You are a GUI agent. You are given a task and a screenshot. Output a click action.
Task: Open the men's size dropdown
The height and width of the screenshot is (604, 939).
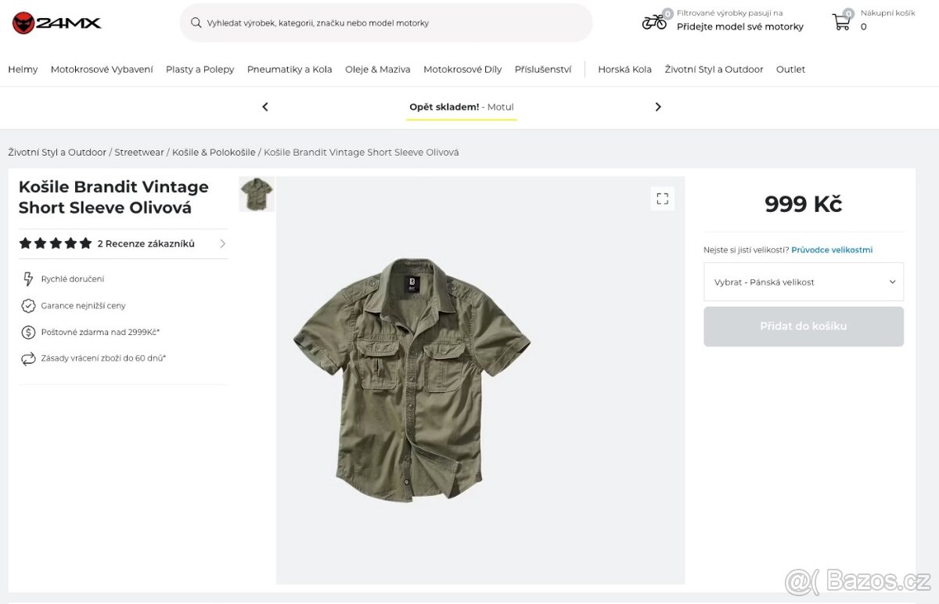click(x=804, y=282)
